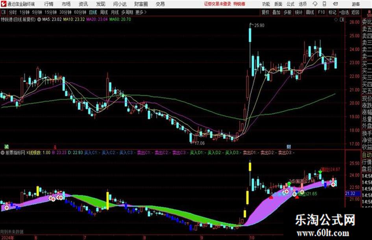372x240 pixels.
Task: Click the K线根数: 1.00 value
Action: coord(38,153)
